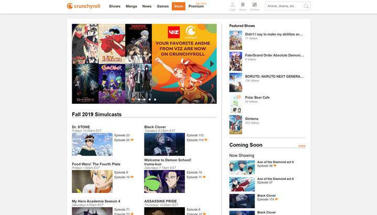Click the search magnifier icon
The width and height of the screenshot is (377, 215).
click(306, 6)
